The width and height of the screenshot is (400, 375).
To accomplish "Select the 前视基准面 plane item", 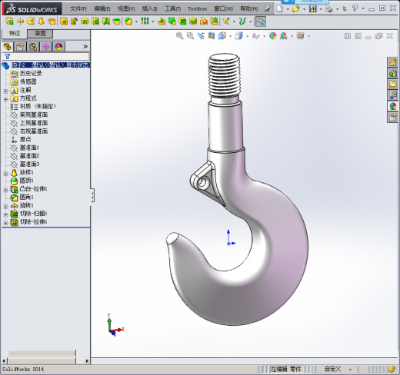I will click(34, 114).
